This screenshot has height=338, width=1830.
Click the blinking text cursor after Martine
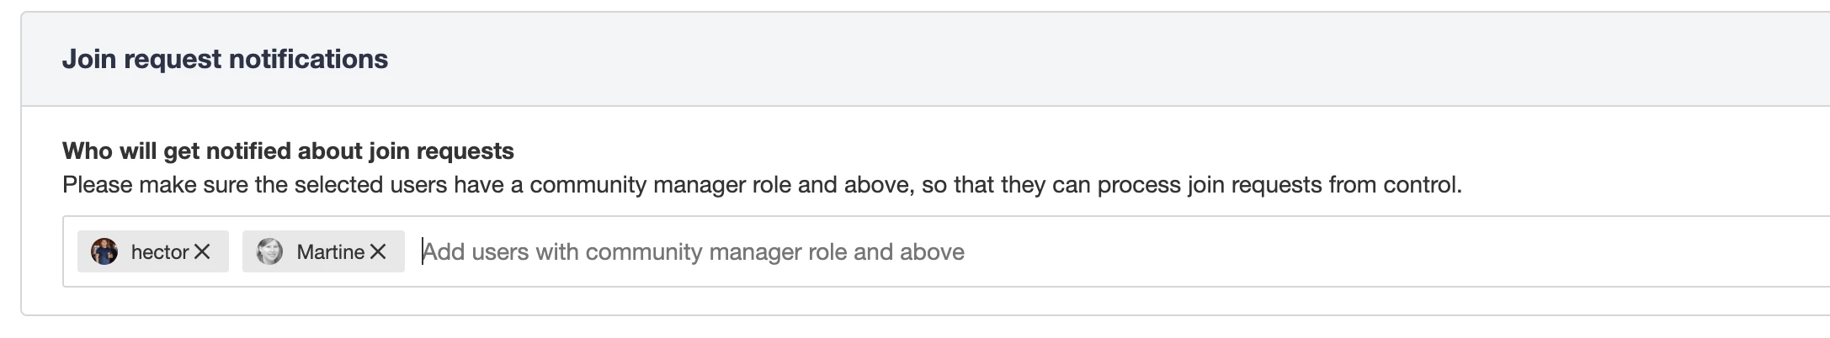coord(423,251)
